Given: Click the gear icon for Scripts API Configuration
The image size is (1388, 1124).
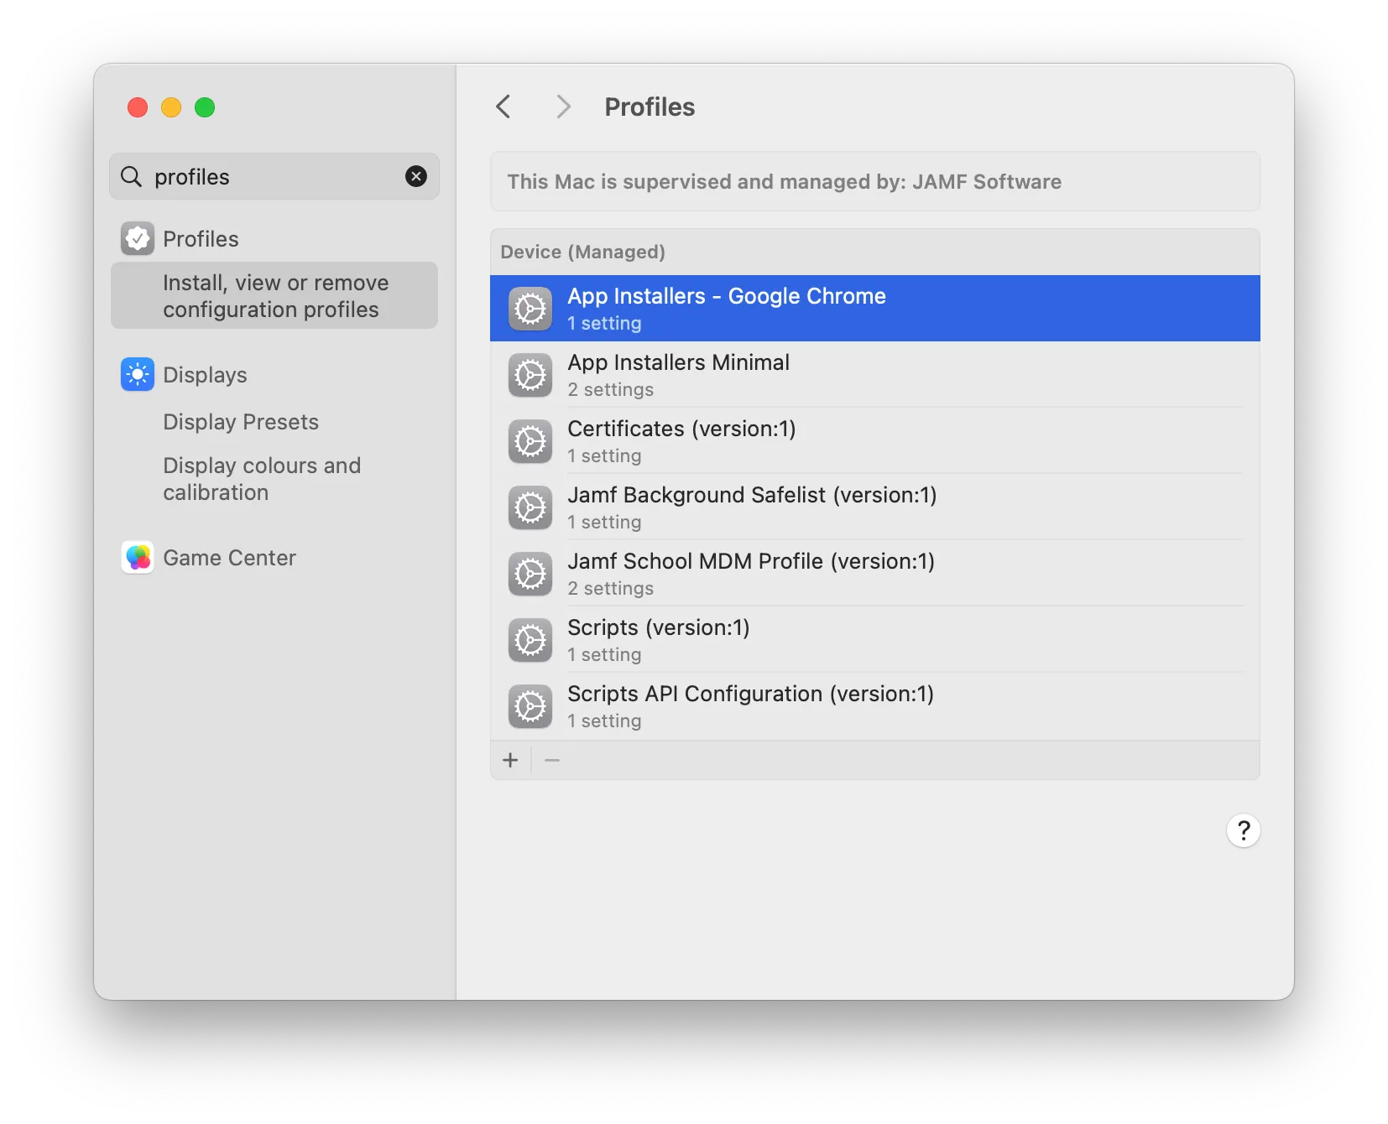Looking at the screenshot, I should [x=530, y=706].
